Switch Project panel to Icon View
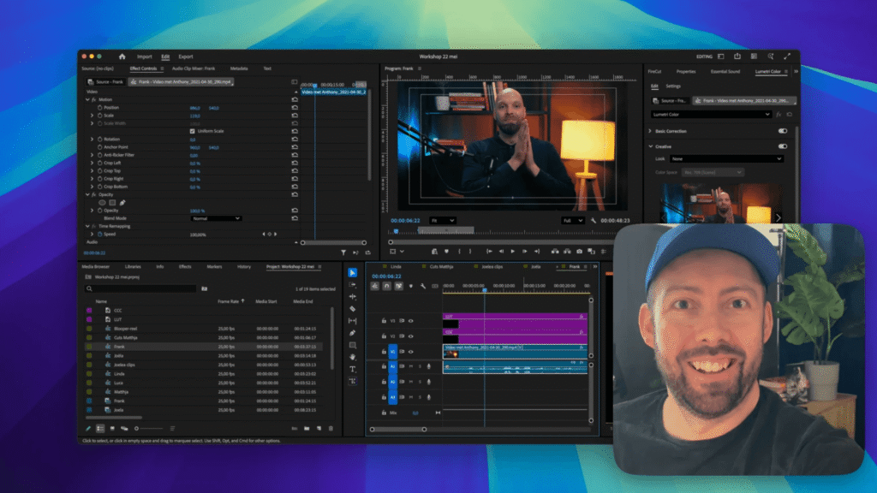 click(112, 429)
